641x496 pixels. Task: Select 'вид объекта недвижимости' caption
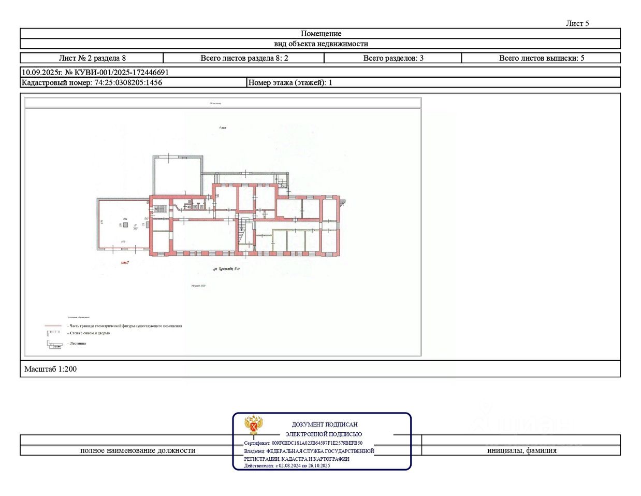(x=320, y=44)
